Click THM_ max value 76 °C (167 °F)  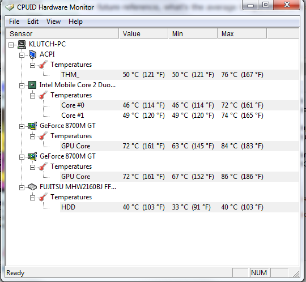pyautogui.click(x=242, y=75)
